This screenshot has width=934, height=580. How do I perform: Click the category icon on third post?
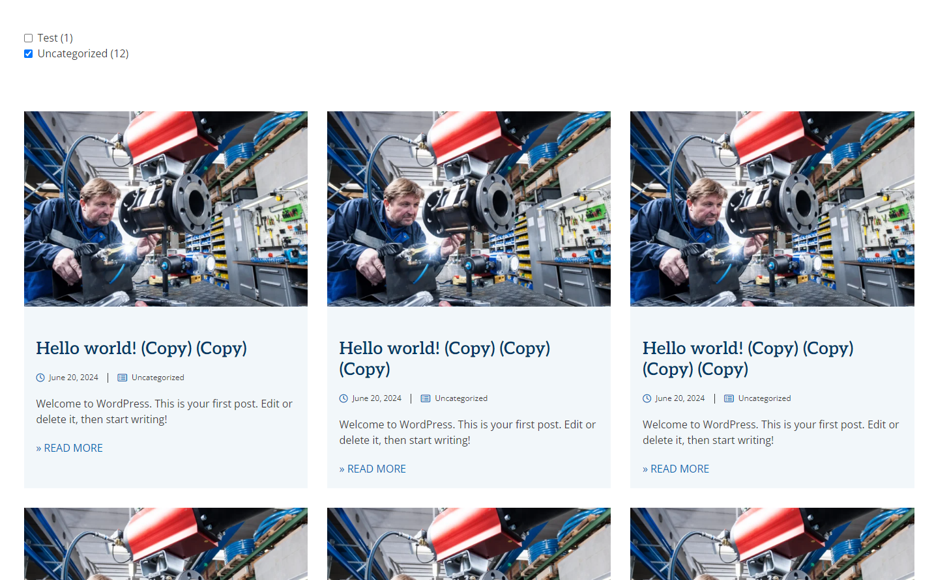[729, 398]
